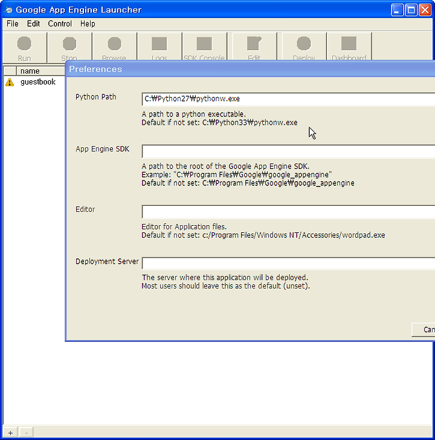
Task: Click 'A path to a python executable.' text
Action: (194, 114)
